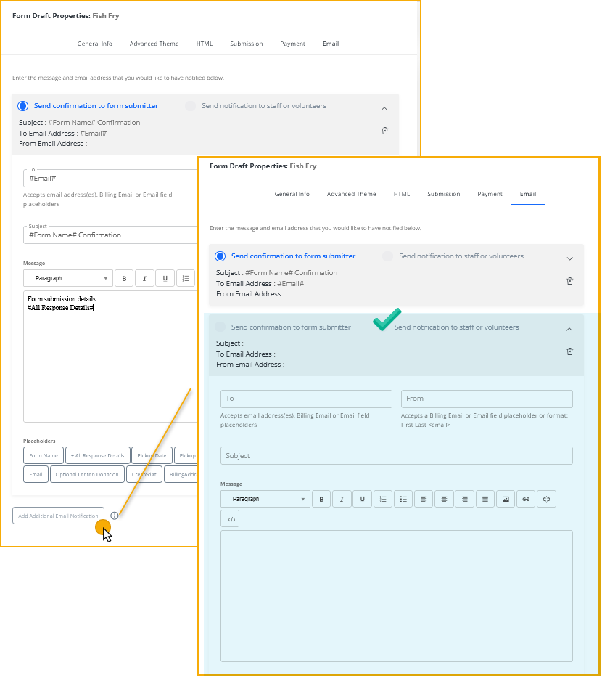Image resolution: width=602 pixels, height=676 pixels.
Task: Open the Paragraph format dropdown in right editor
Action: (265, 499)
